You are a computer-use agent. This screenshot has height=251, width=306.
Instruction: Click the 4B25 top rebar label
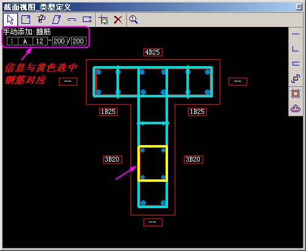point(153,52)
